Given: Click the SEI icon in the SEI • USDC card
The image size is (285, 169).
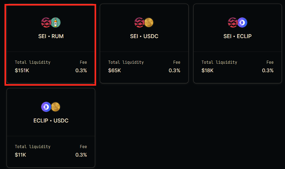Looking at the screenshot, I should coord(139,22).
